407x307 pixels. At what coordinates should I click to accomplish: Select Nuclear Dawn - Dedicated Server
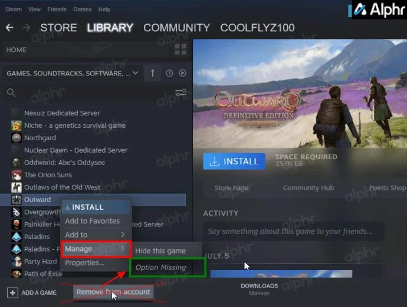[x=76, y=150]
